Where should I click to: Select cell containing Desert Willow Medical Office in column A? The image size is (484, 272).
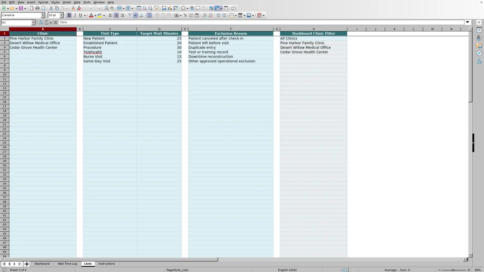[x=43, y=43]
